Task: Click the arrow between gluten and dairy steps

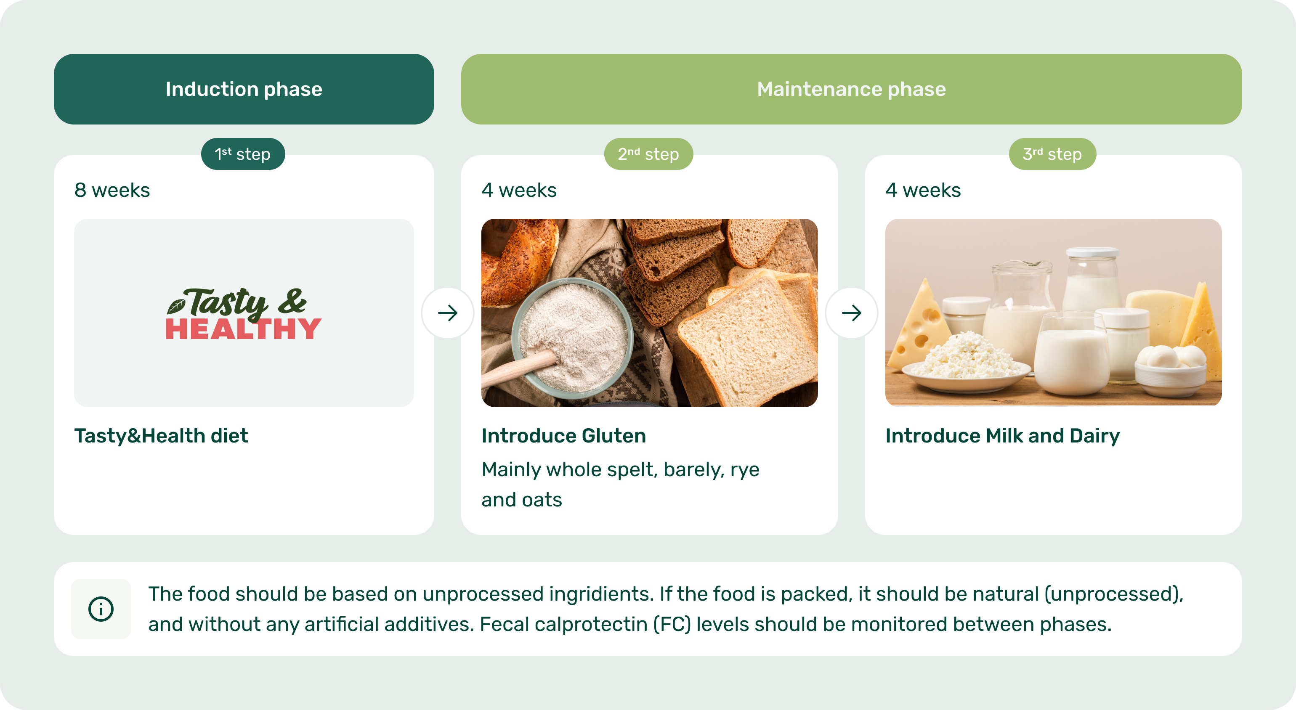Action: pyautogui.click(x=851, y=313)
